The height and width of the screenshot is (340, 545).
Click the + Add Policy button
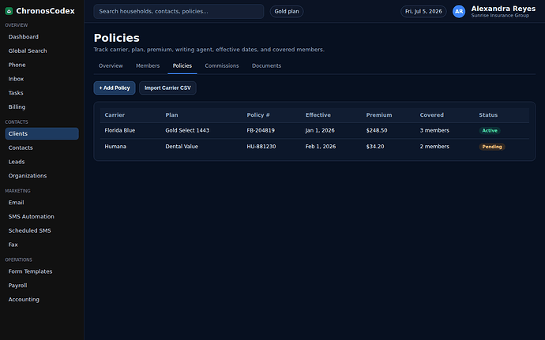[x=115, y=88]
